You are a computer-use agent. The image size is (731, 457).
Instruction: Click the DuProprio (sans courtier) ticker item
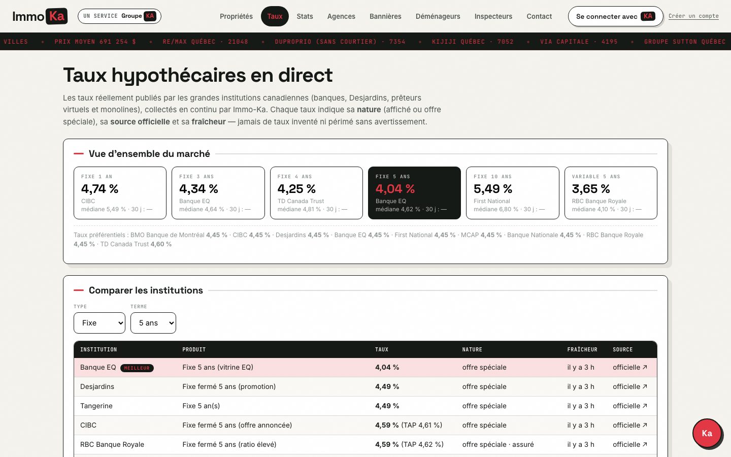(x=340, y=42)
